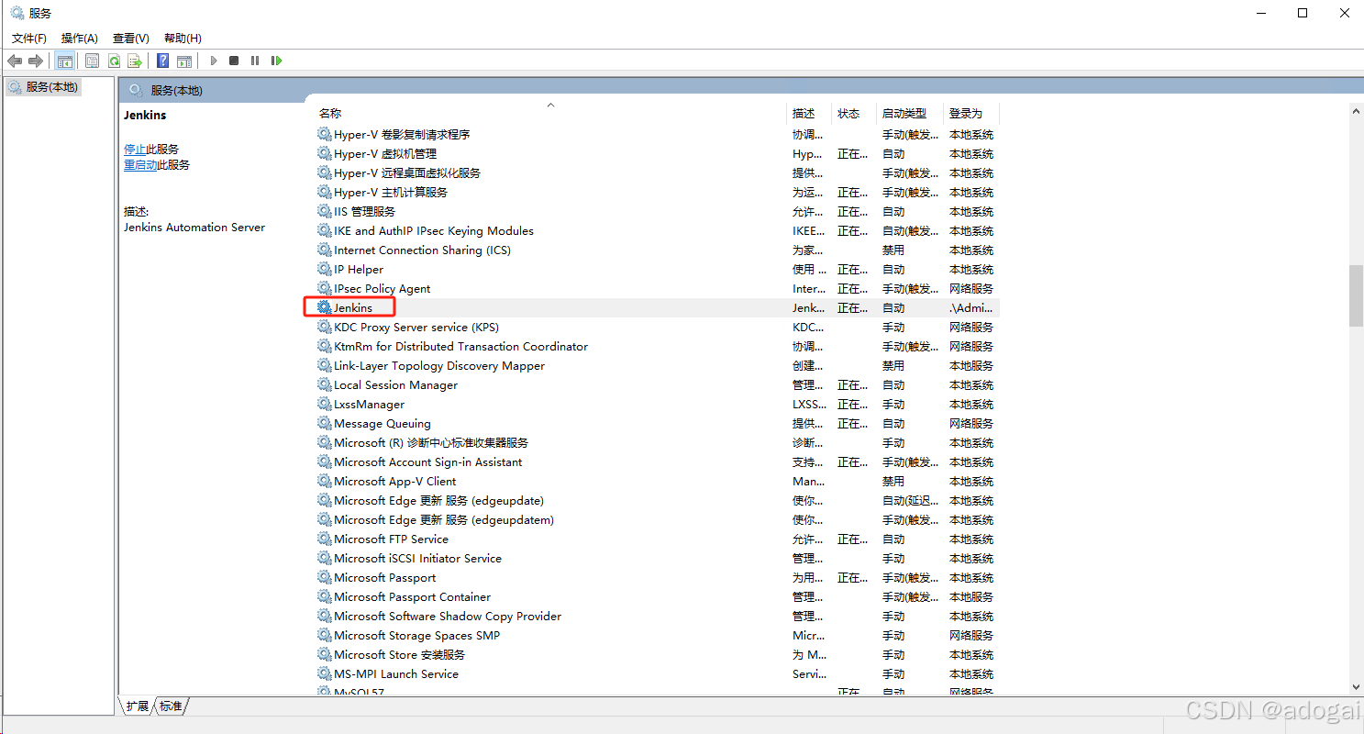Sort by the 登录为 column header

click(x=971, y=114)
